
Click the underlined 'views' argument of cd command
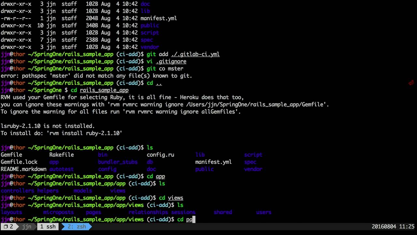coord(176,198)
